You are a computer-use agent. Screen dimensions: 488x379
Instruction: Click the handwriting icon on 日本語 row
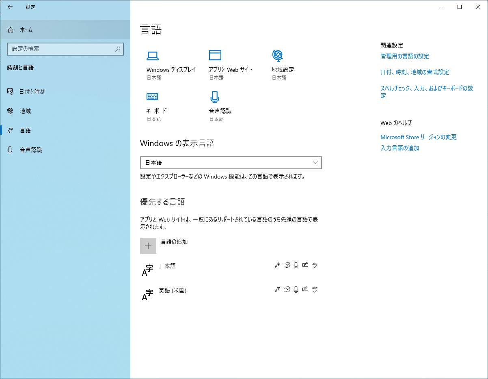click(305, 265)
